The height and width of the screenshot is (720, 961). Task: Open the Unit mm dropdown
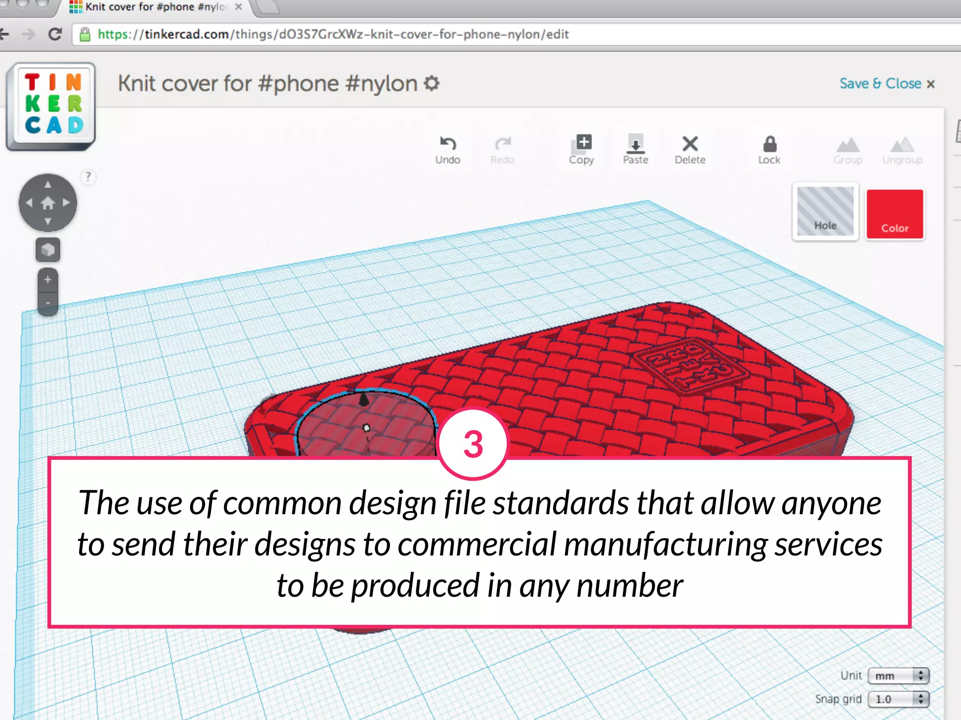898,675
